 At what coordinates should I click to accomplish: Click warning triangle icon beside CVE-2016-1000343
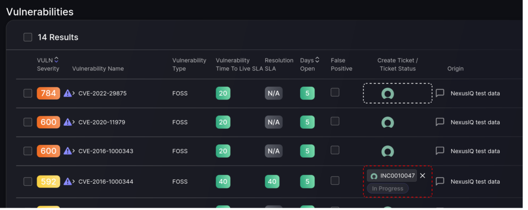pyautogui.click(x=68, y=151)
